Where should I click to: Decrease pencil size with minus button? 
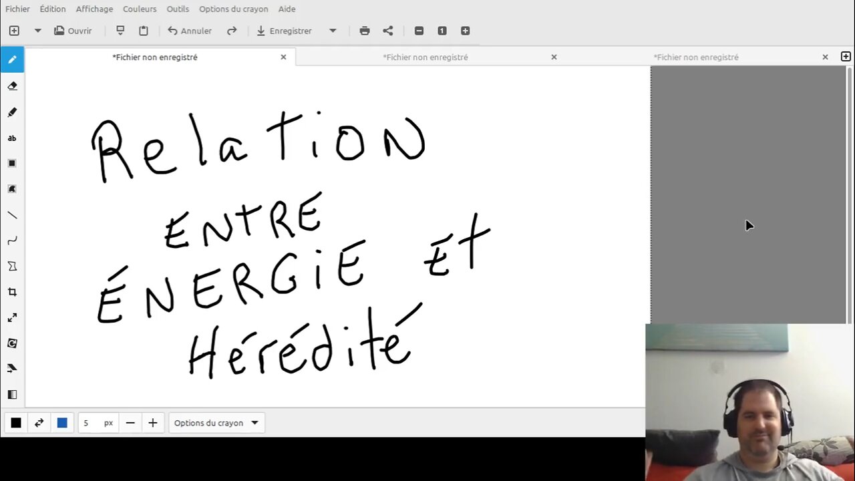[x=130, y=423]
